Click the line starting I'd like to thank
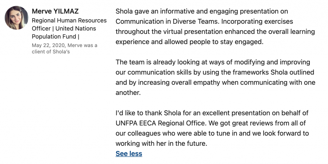Image resolution: width=328 pixels, height=164 pixels. click(212, 113)
